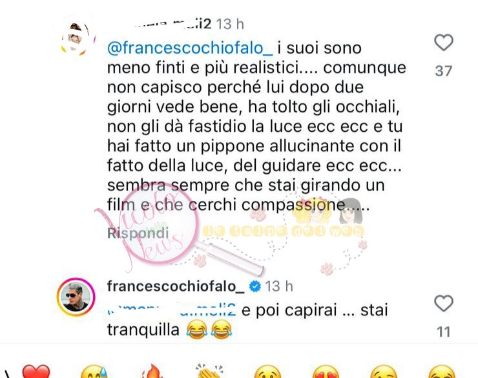The image size is (478, 378).
Task: Open partially hidden commenter username ending in 2
Action: point(172,24)
